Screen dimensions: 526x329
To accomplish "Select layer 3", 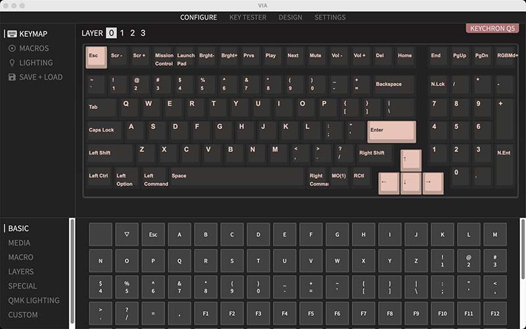I will (143, 33).
